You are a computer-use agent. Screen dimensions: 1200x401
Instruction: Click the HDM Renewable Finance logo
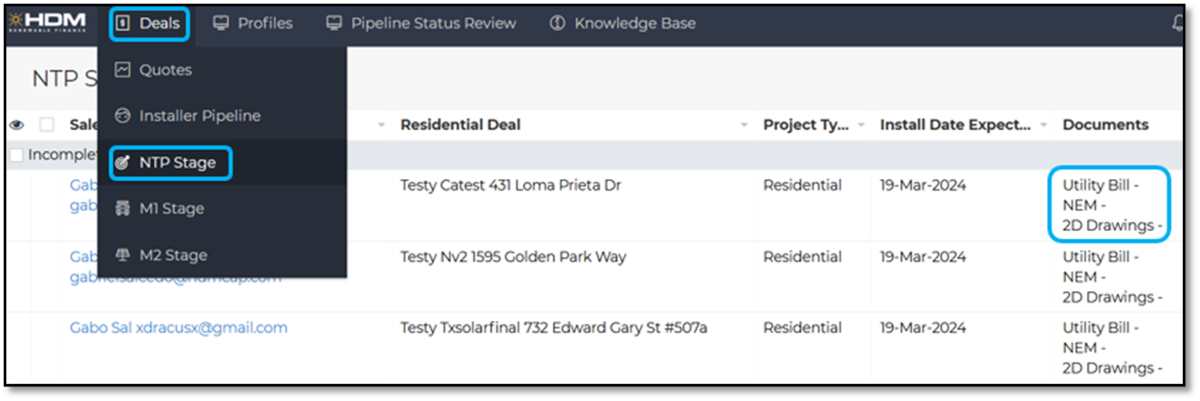point(49,23)
